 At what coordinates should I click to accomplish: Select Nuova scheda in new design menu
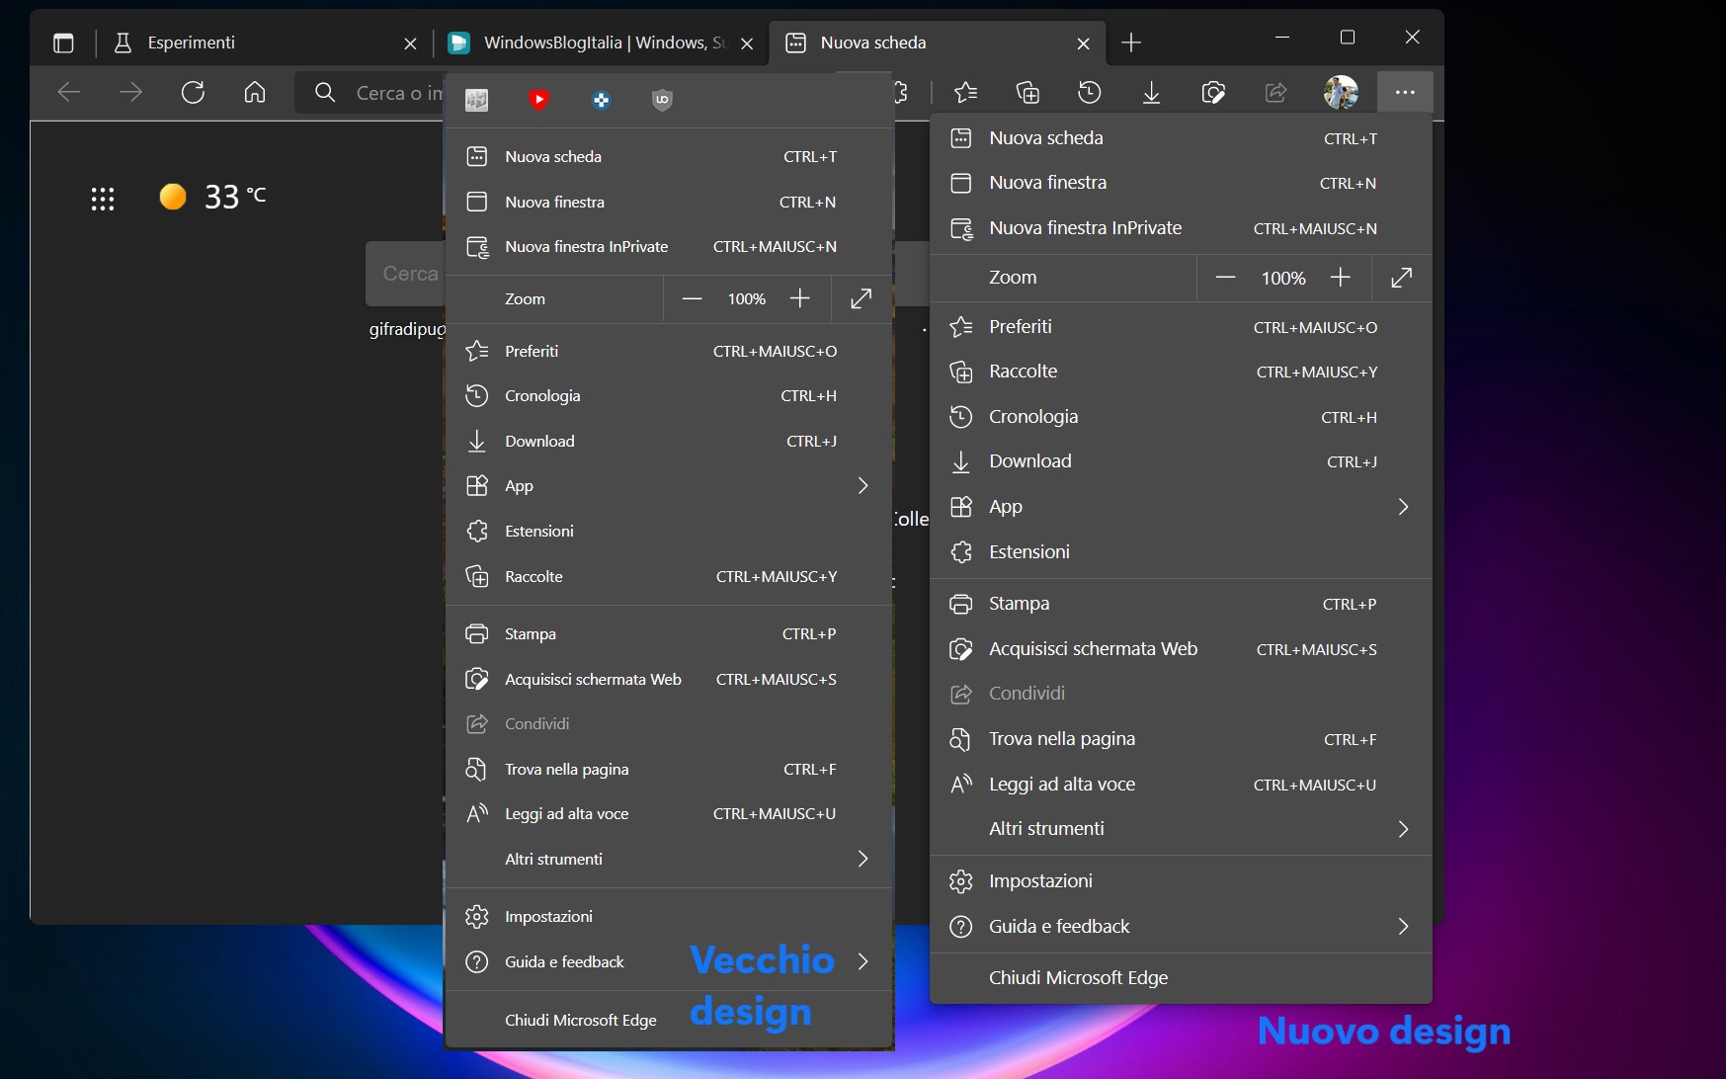[x=1181, y=138]
